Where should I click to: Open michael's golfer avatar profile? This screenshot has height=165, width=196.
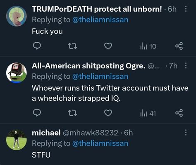pos(17,140)
